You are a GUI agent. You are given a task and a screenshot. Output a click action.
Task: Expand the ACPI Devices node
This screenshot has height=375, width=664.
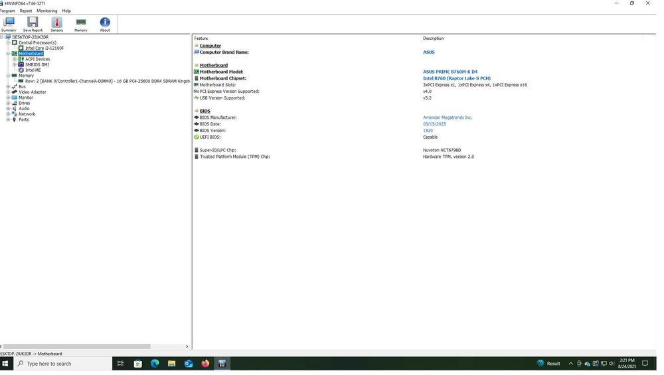[15, 59]
